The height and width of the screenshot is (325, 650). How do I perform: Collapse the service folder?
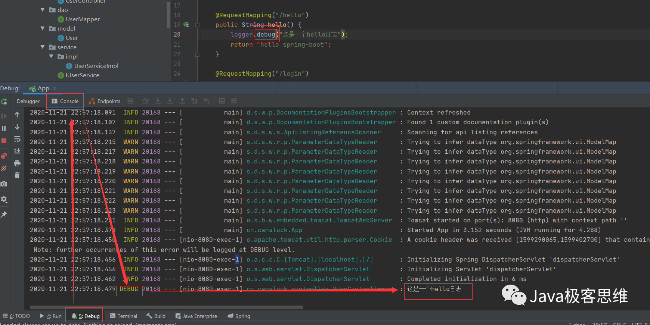pos(43,47)
